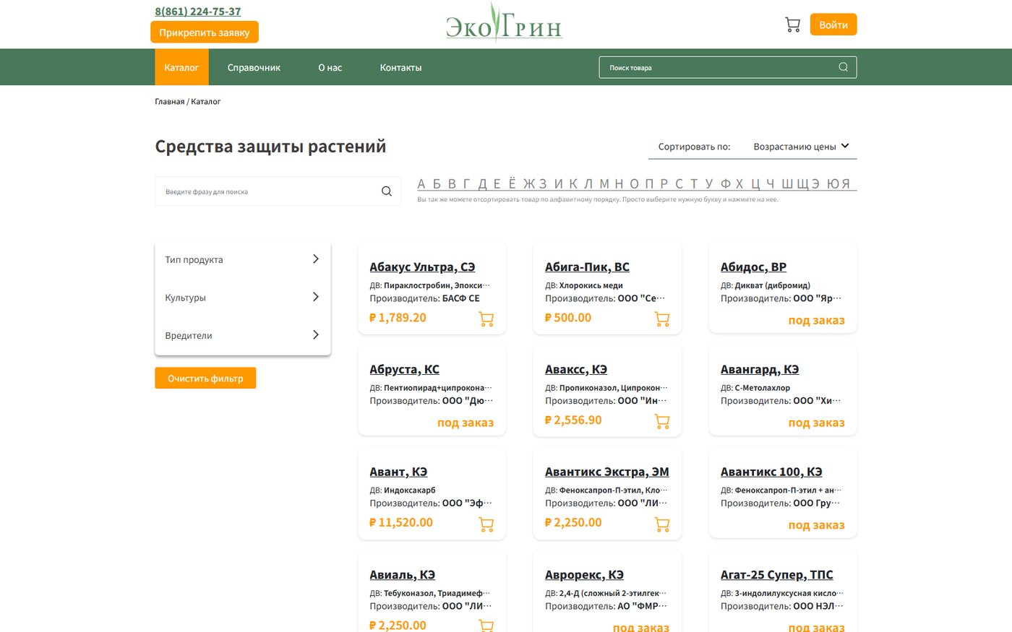Click the Войти button

click(833, 25)
